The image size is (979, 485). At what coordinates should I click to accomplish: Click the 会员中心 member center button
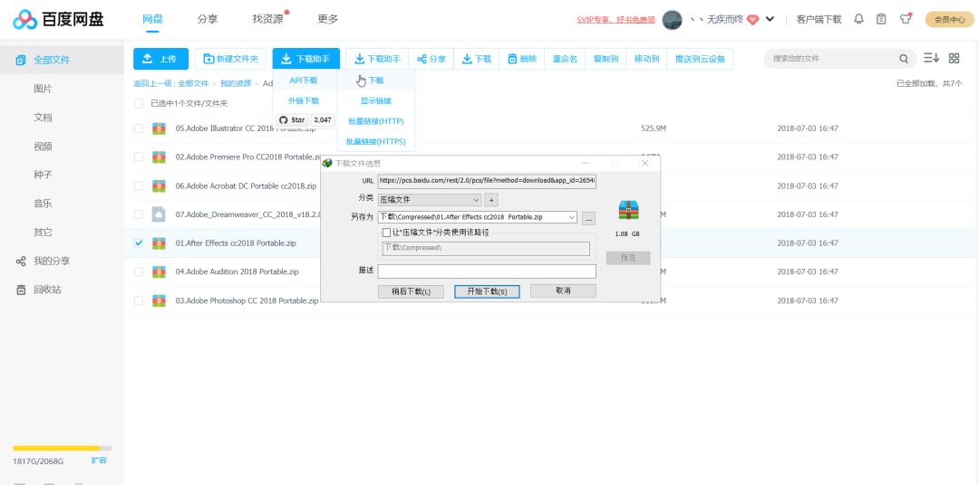[949, 19]
